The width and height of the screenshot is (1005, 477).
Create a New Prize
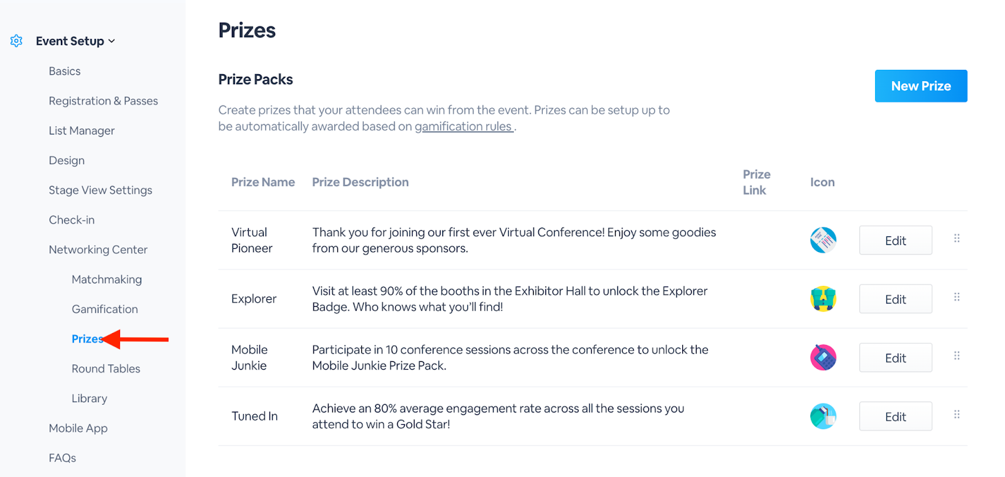pyautogui.click(x=921, y=86)
